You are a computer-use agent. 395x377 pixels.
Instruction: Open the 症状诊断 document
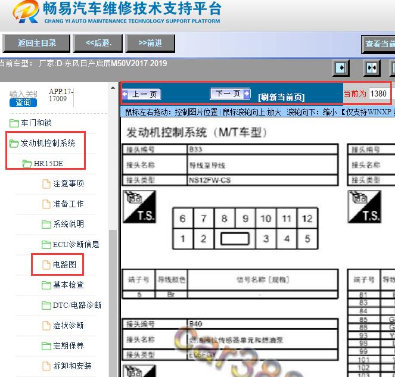(69, 325)
